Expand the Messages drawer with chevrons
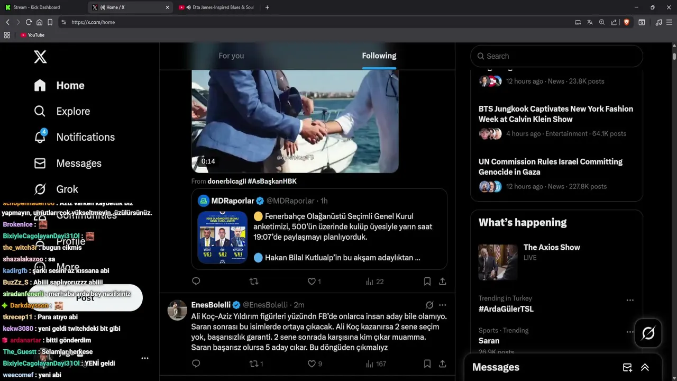 coord(645,367)
